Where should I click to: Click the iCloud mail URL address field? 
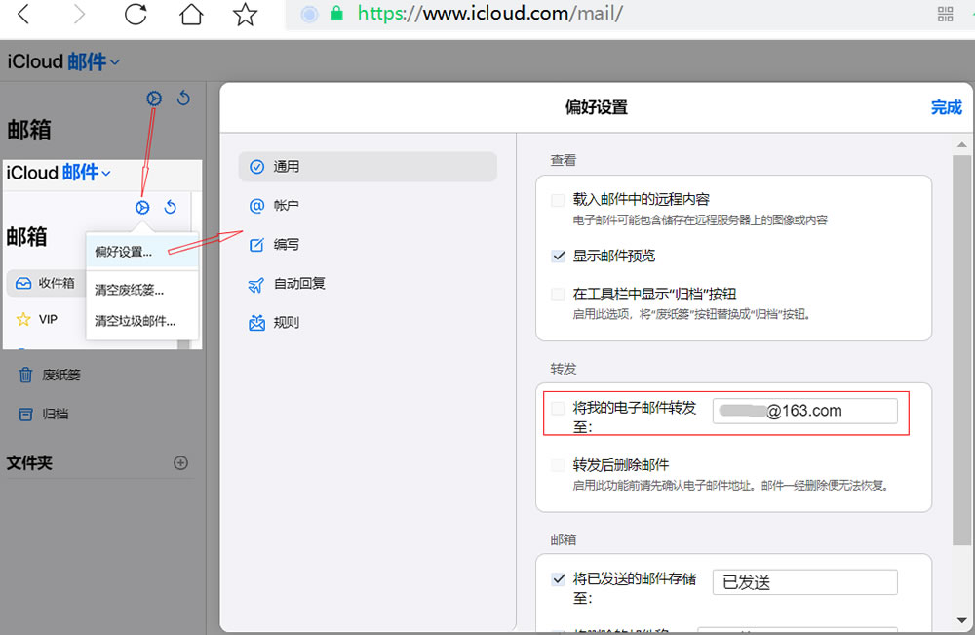490,13
